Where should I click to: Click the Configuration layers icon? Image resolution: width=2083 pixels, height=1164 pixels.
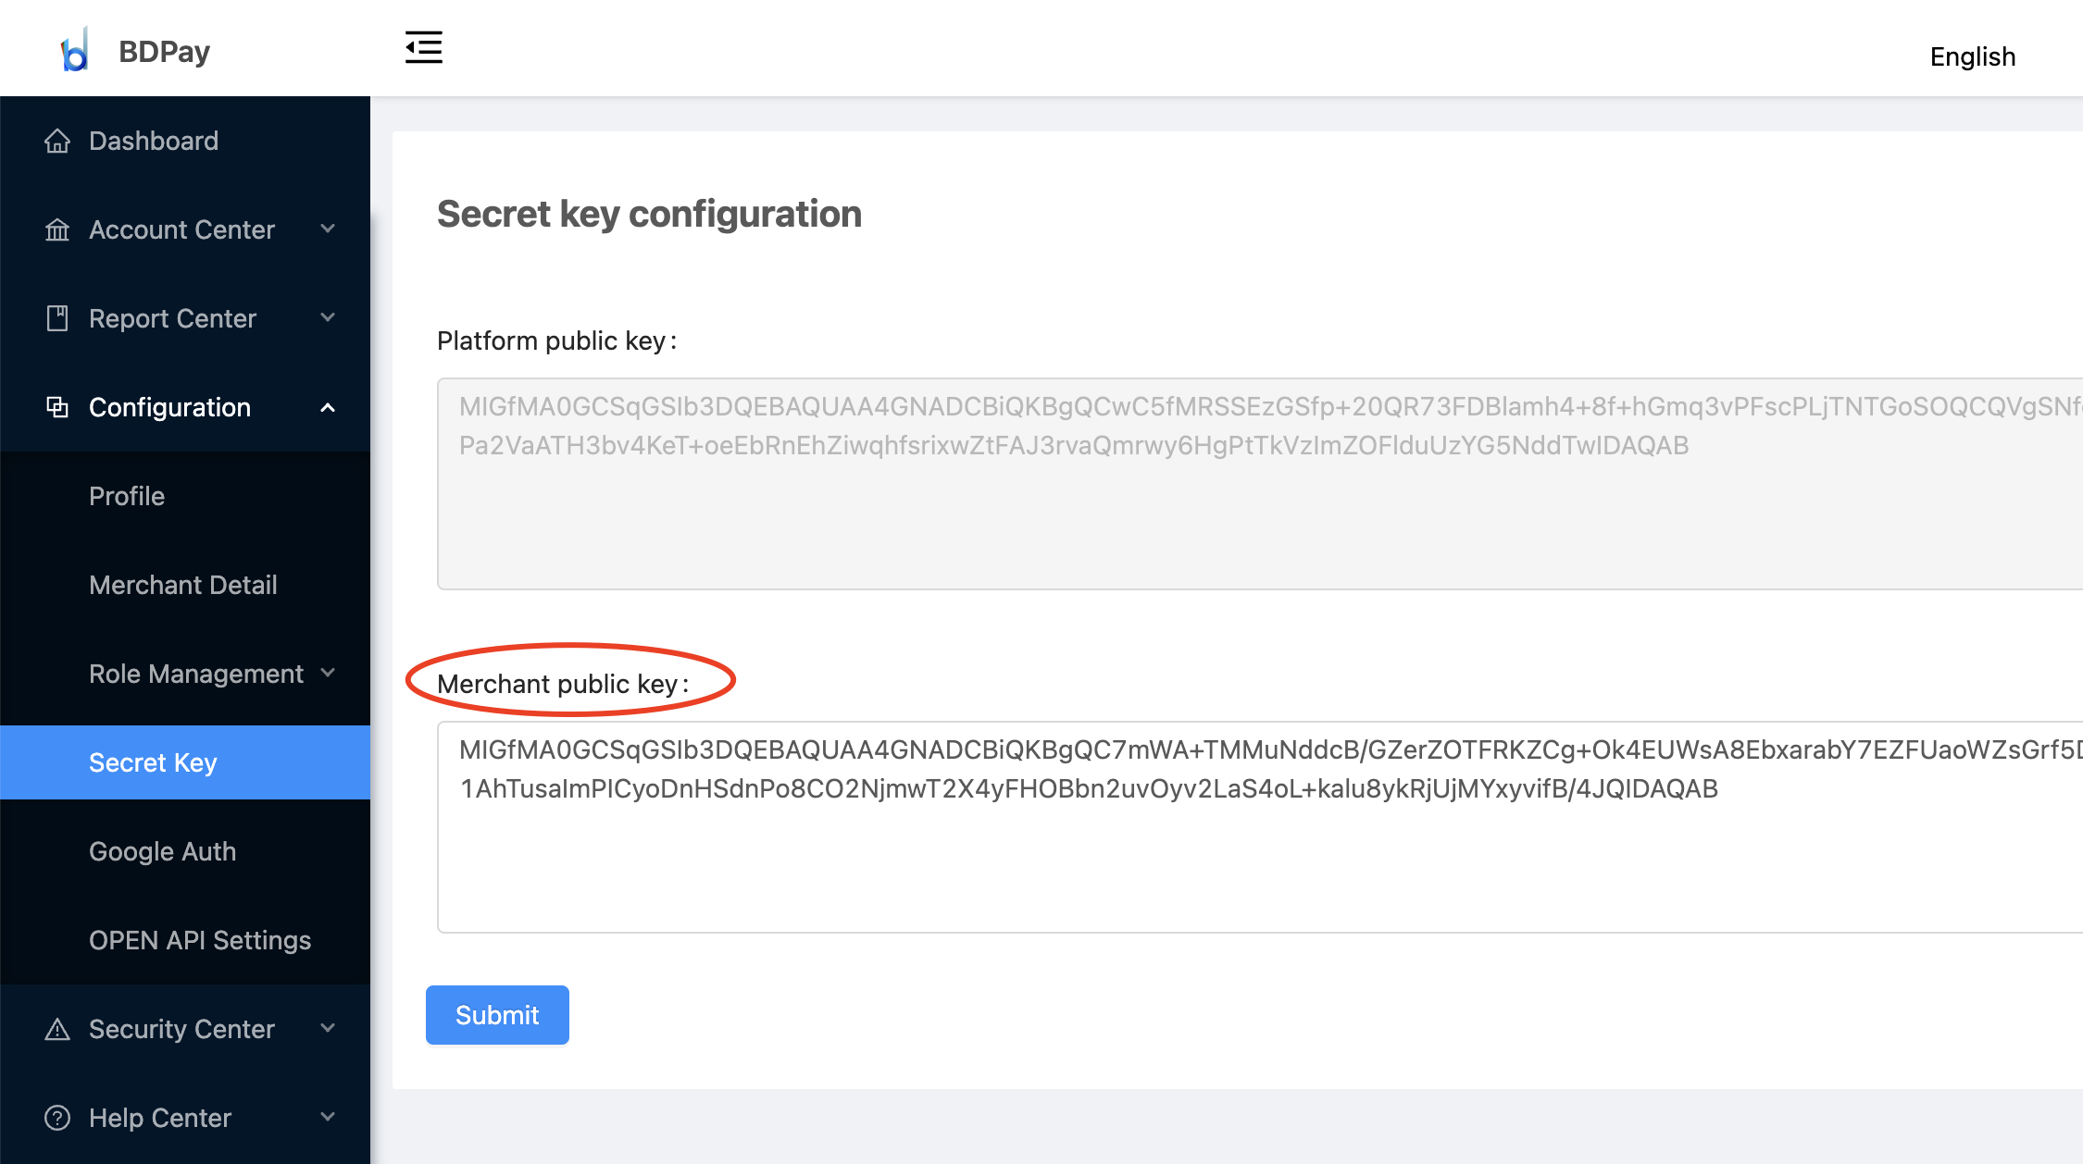click(57, 407)
